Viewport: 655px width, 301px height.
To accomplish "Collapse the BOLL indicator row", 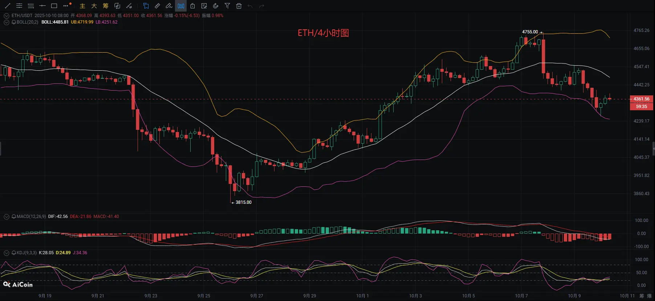I will (6, 22).
